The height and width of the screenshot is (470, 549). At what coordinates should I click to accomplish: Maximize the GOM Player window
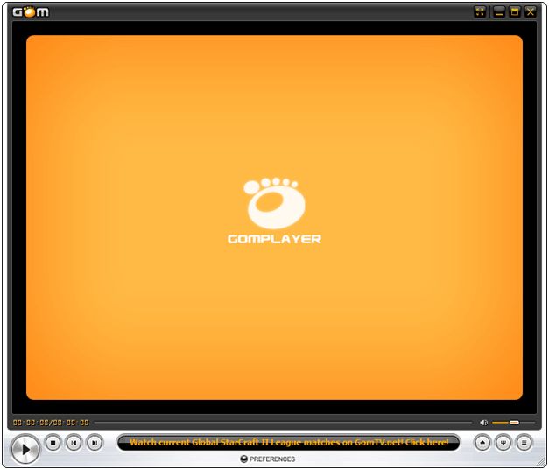(515, 11)
